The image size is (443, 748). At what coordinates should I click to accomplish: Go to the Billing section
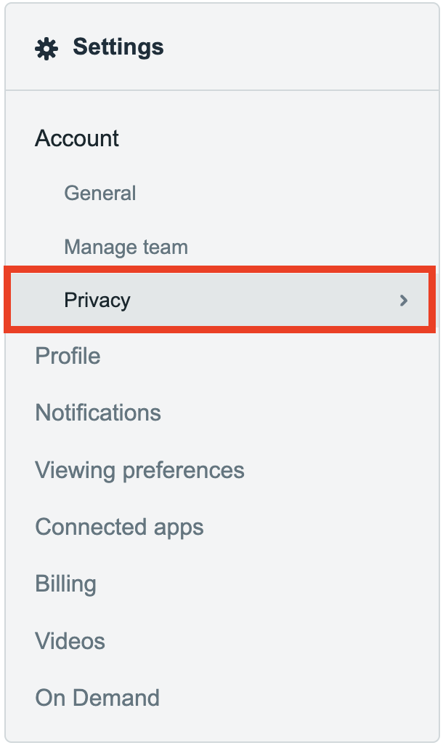click(x=65, y=584)
